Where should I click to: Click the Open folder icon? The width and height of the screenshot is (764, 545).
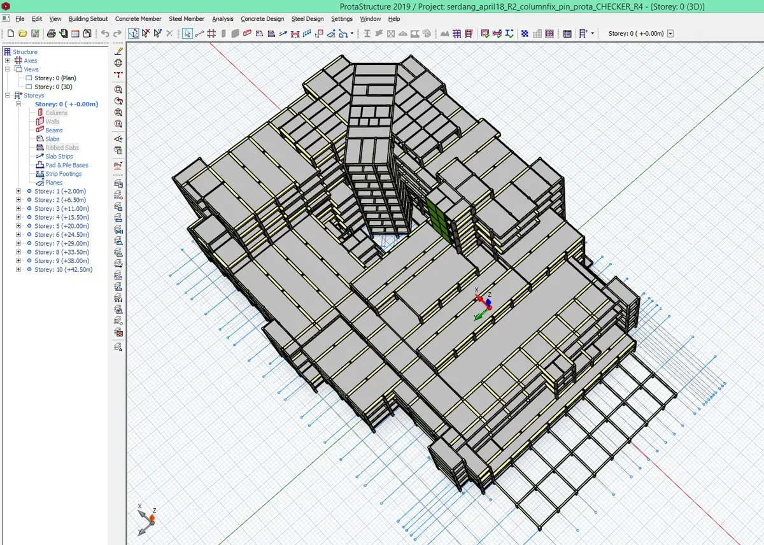23,33
